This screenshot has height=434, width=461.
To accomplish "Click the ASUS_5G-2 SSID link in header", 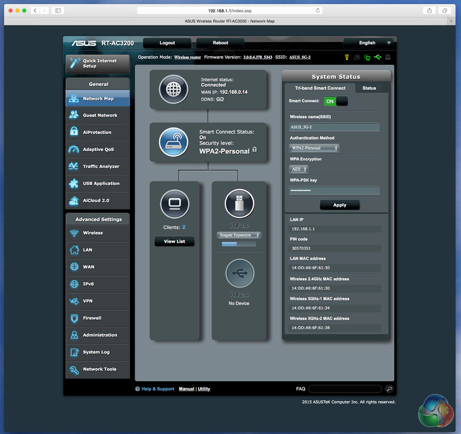I will coord(299,57).
